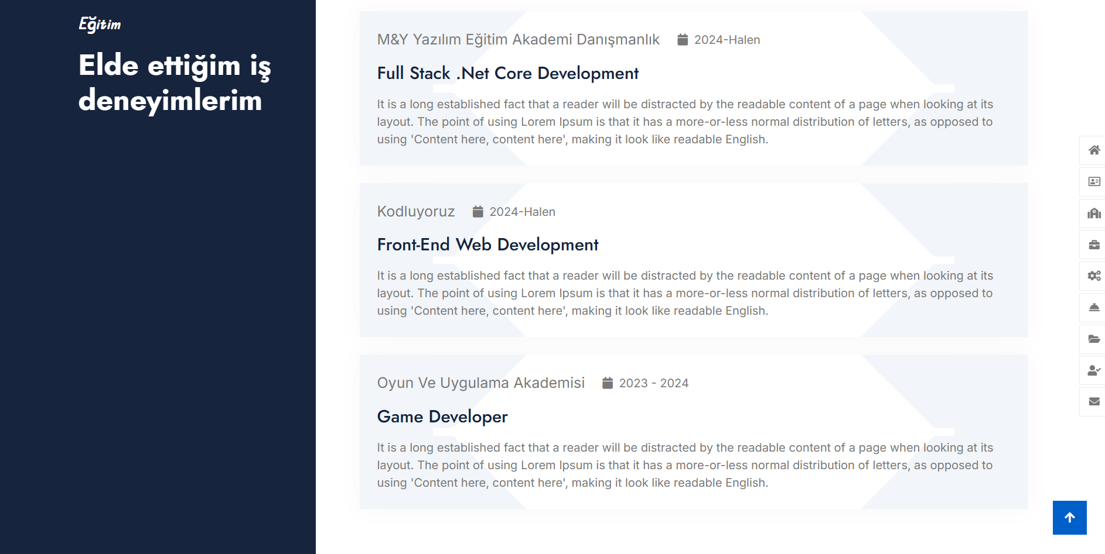The image size is (1105, 554).
Task: Click calendar icon next to 2023 - 2024
Action: coord(608,383)
